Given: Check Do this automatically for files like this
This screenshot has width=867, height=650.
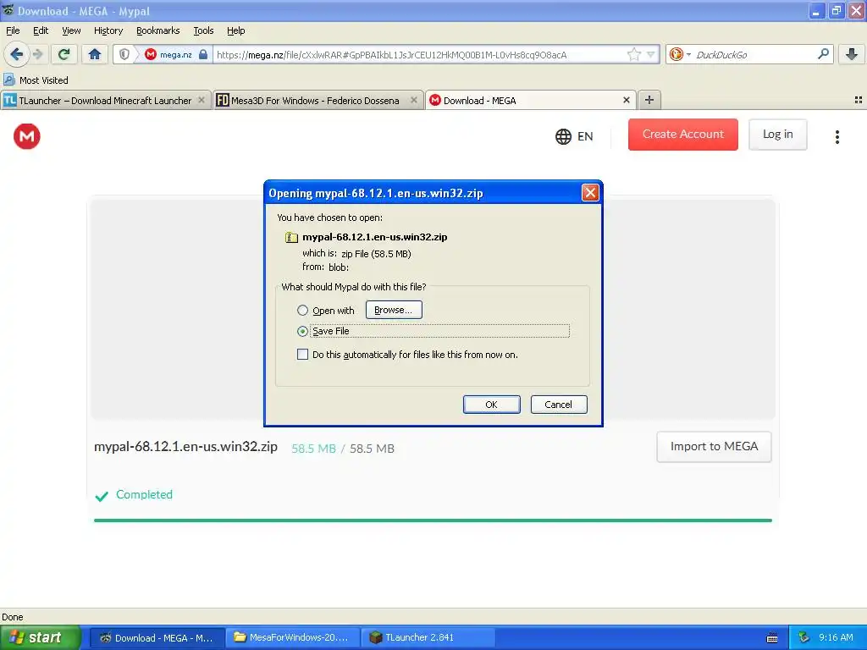Looking at the screenshot, I should (x=302, y=355).
